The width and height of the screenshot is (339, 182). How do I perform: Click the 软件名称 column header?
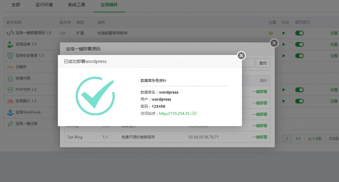(x=14, y=22)
